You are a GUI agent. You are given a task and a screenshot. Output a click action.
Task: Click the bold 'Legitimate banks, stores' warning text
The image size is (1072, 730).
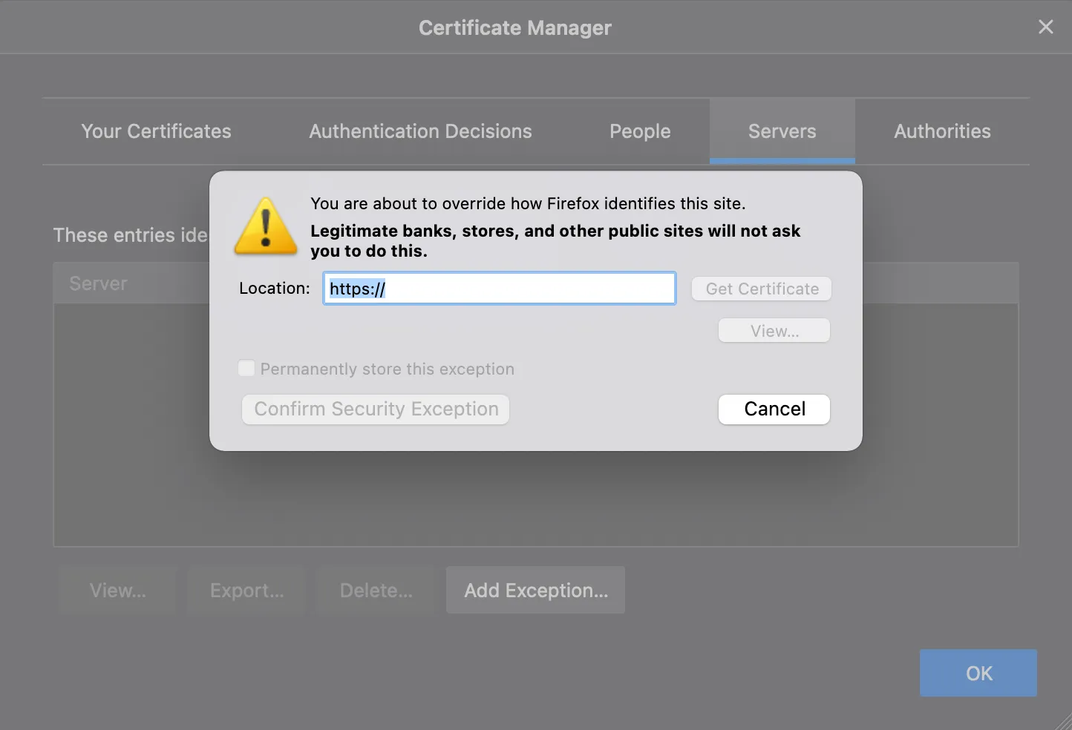[555, 241]
